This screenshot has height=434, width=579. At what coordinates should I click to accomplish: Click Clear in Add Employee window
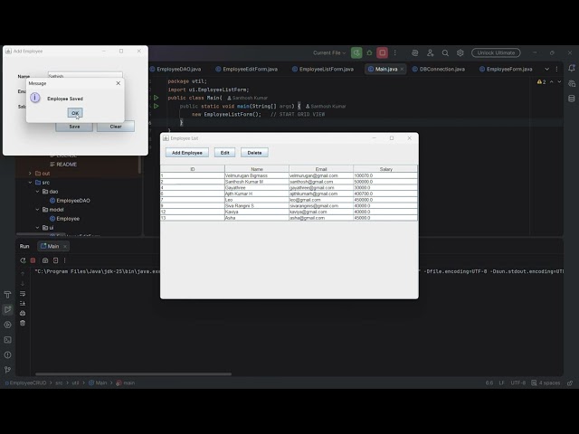point(116,127)
